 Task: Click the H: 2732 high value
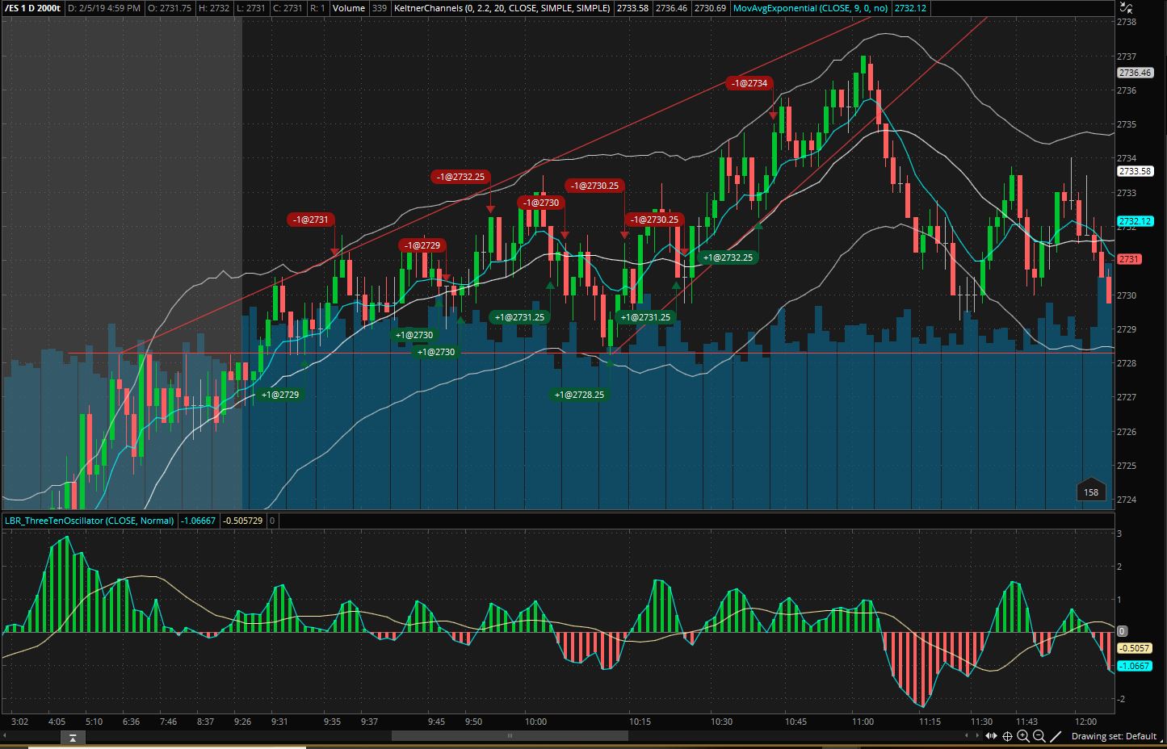(213, 8)
